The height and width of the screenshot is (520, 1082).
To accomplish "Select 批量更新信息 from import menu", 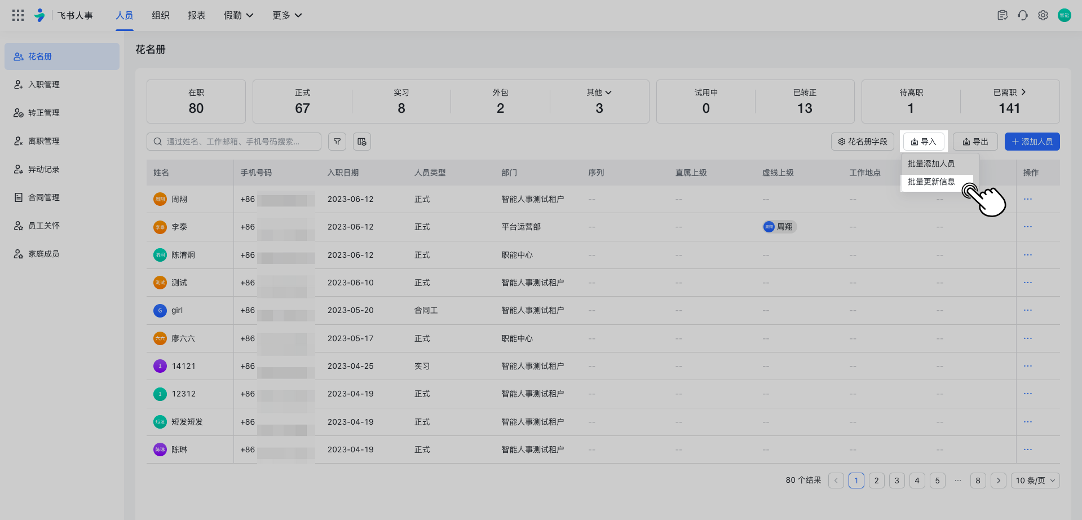I will click(x=931, y=182).
